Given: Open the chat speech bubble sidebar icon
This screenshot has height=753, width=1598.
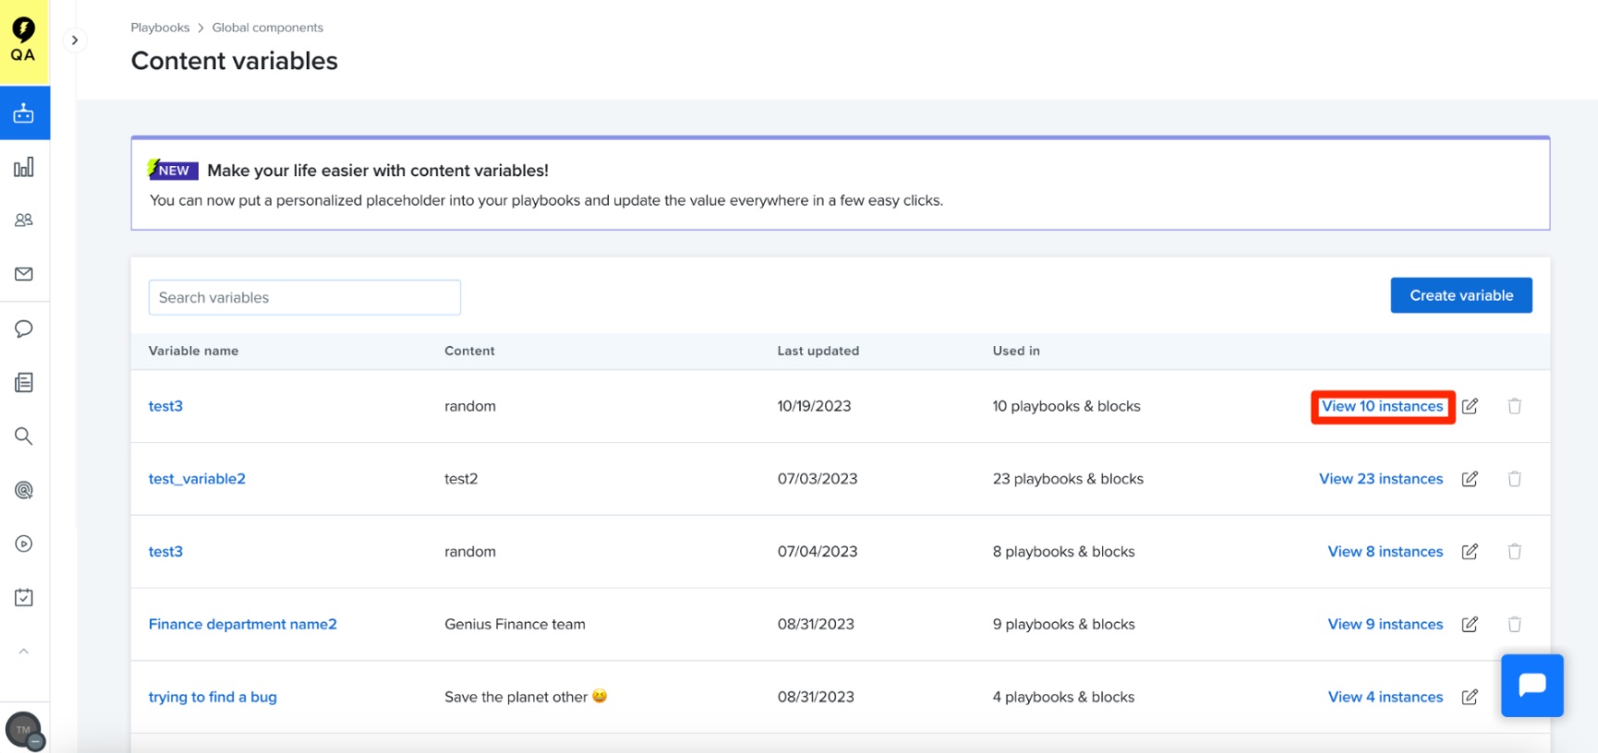Looking at the screenshot, I should pos(24,329).
